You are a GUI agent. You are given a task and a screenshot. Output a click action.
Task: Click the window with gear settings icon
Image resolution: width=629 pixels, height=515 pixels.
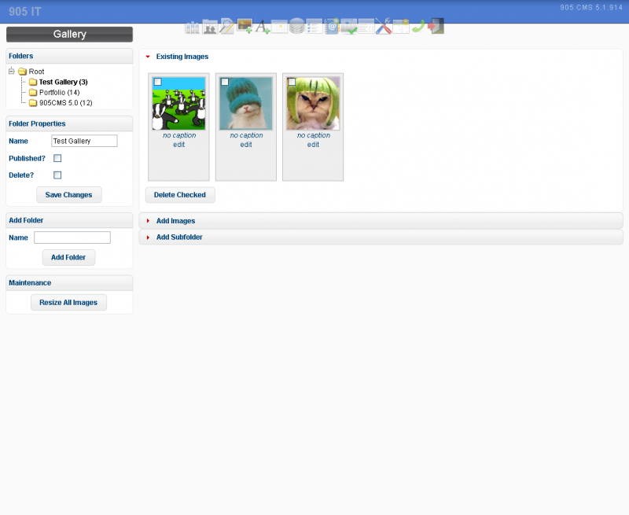401,27
